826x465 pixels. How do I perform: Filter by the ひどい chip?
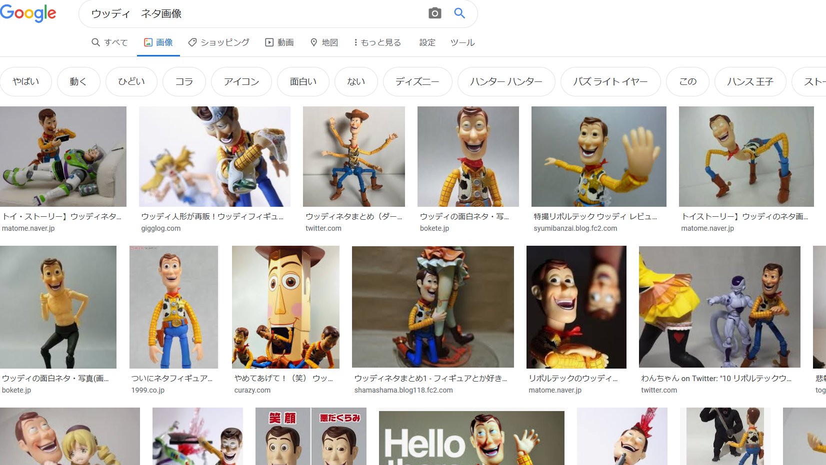coord(131,81)
